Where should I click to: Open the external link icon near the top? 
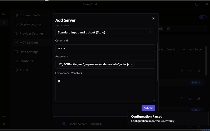pos(169,29)
